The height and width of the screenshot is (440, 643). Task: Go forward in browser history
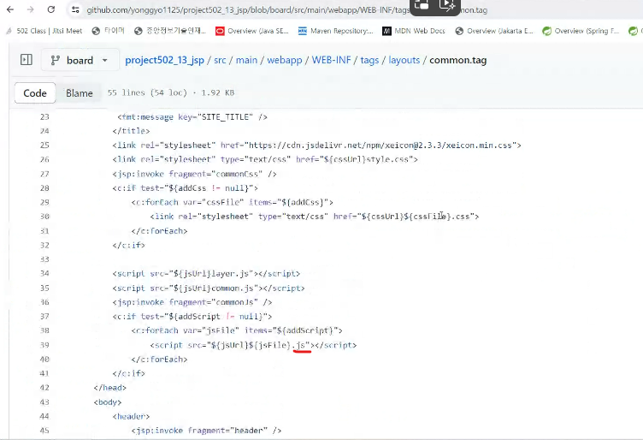click(30, 9)
